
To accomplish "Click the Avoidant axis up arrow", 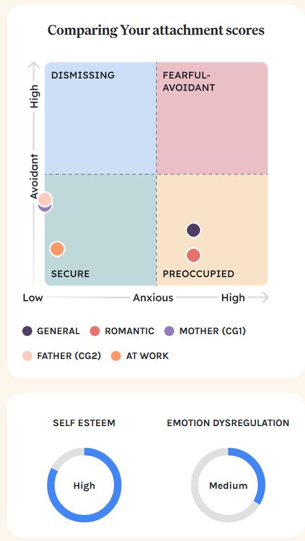I will (33, 67).
